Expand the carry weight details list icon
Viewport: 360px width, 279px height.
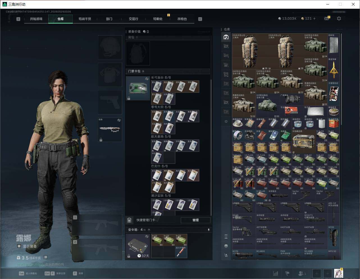(x=45, y=257)
